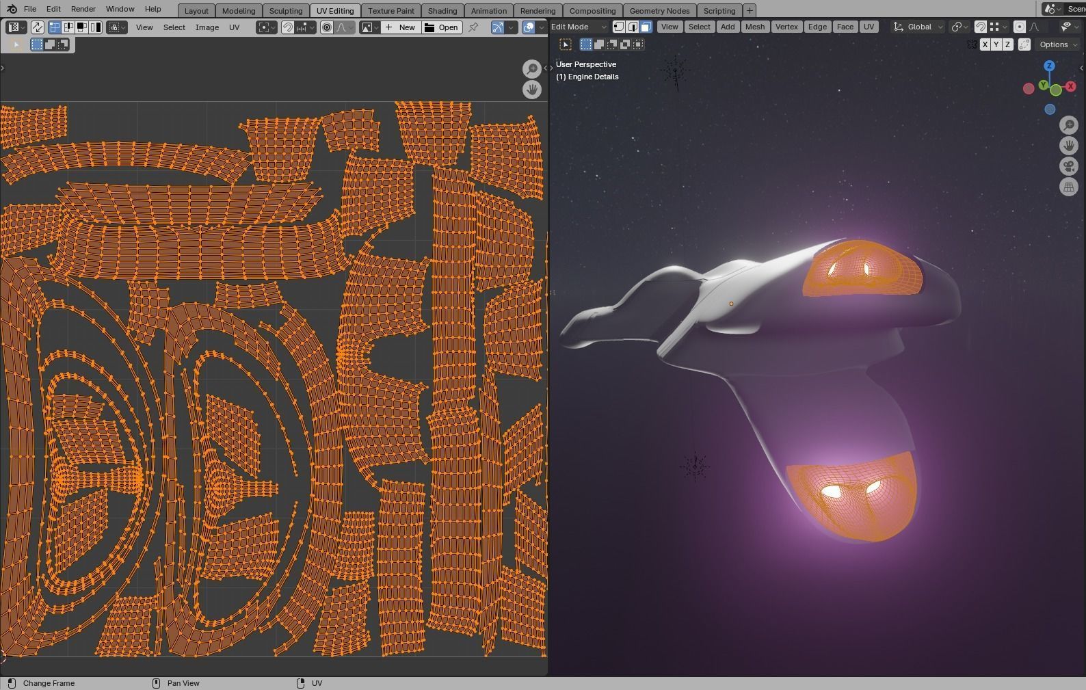The width and height of the screenshot is (1086, 690).
Task: Select UV edge selection mode
Action: click(x=68, y=27)
